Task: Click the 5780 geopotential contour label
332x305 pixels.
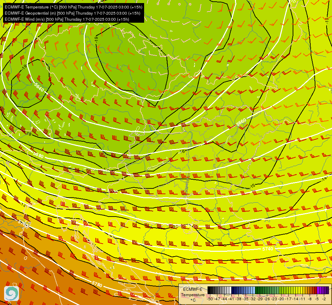Action: pos(97,284)
